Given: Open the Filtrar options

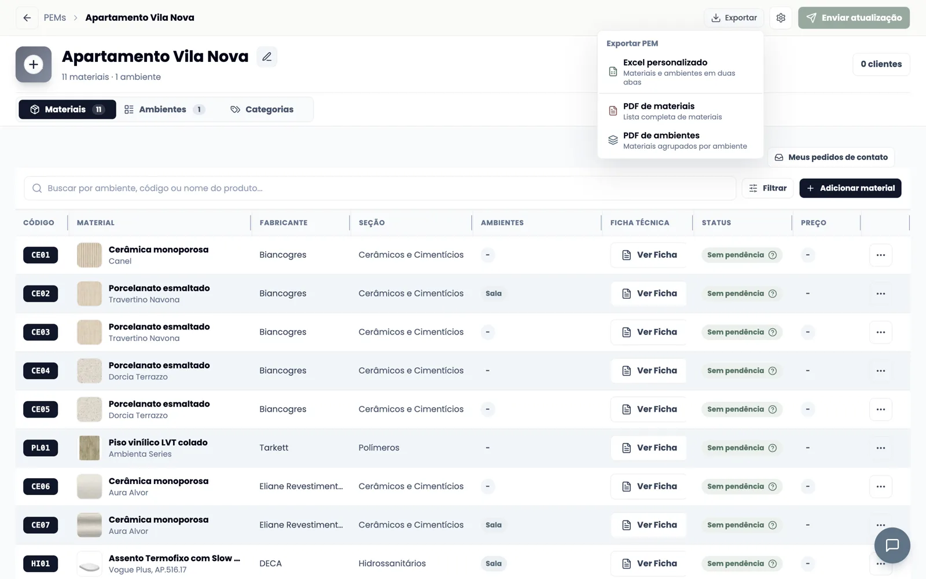Looking at the screenshot, I should pos(767,188).
